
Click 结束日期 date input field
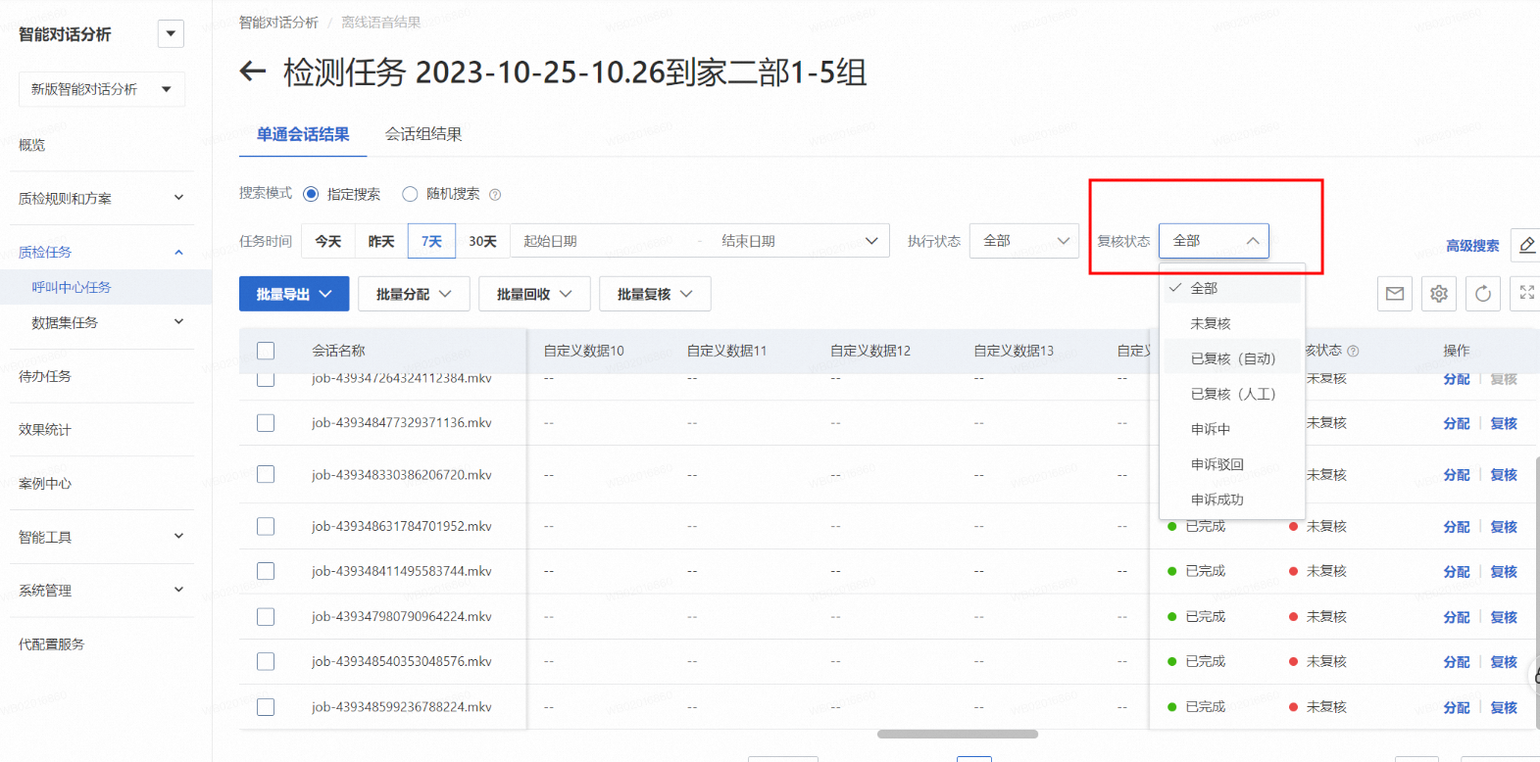(784, 241)
